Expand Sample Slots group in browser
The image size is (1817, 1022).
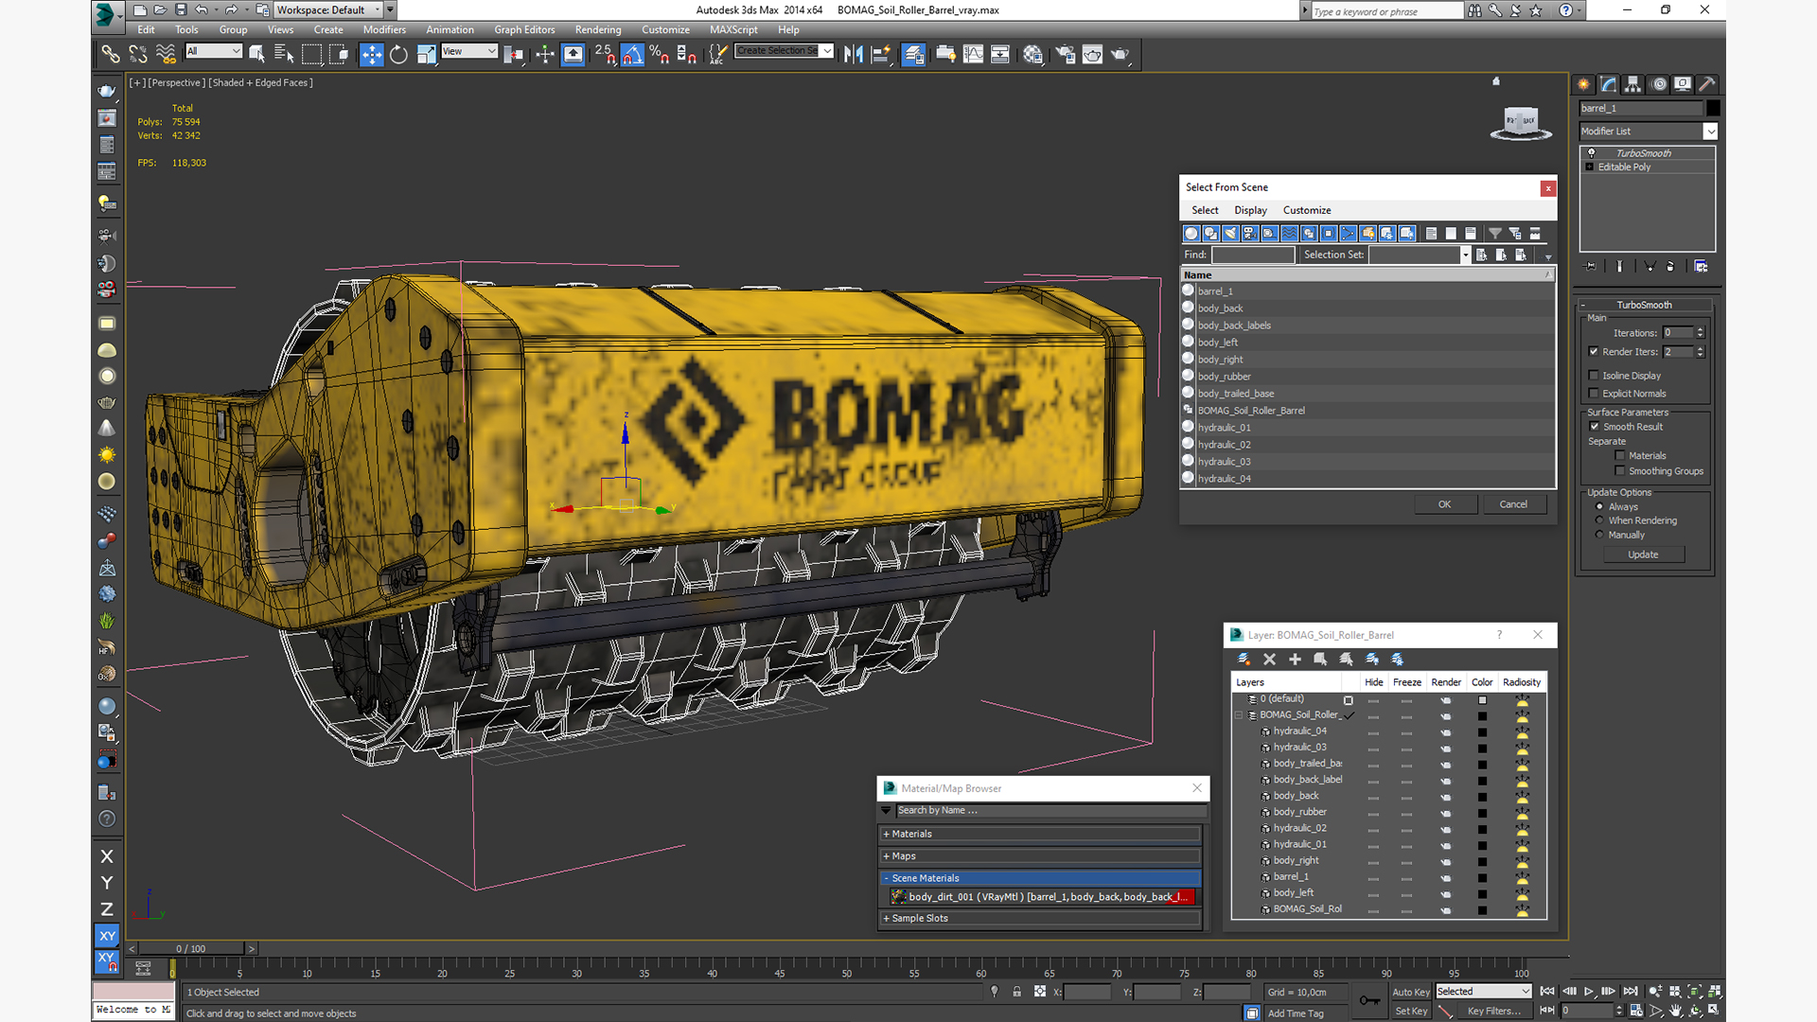coord(1040,918)
